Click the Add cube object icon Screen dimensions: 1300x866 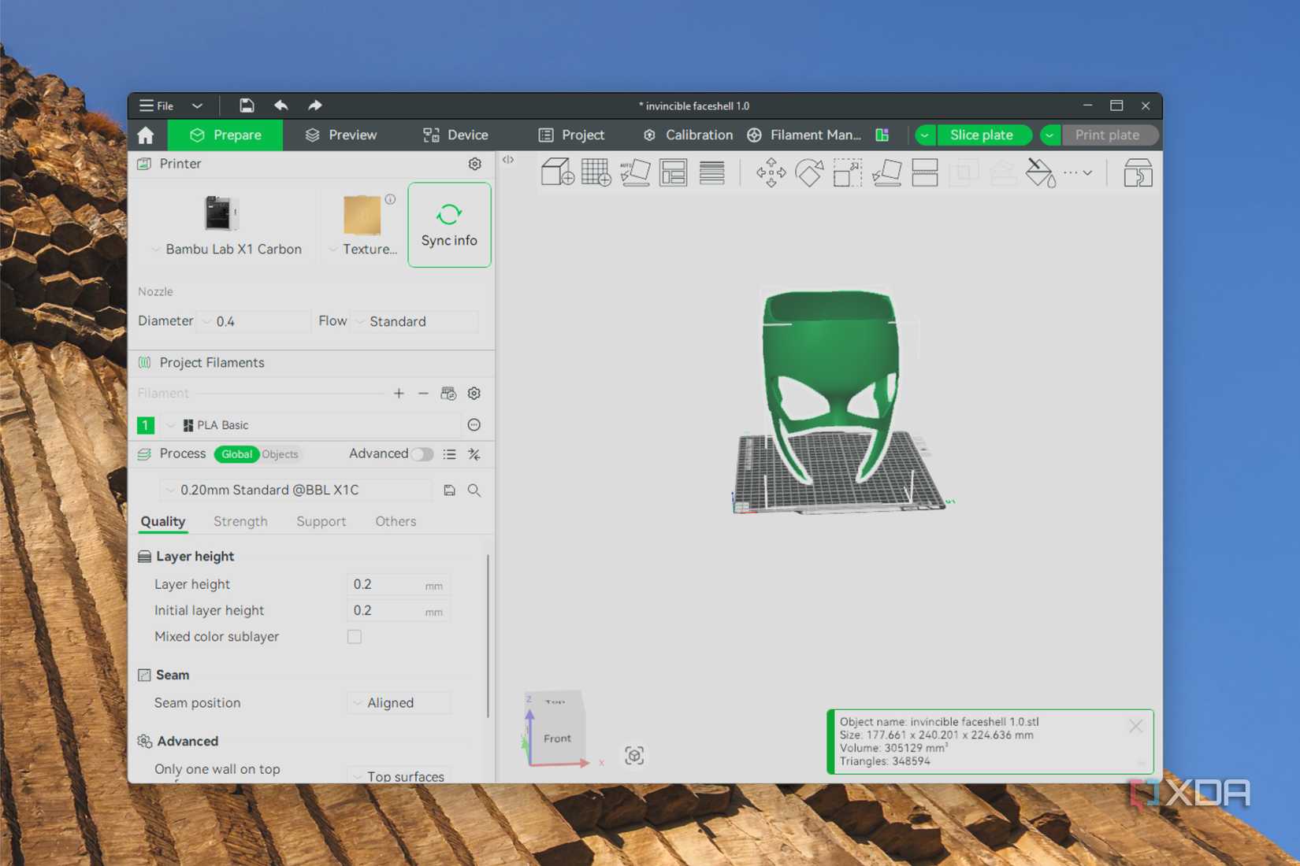coord(558,172)
